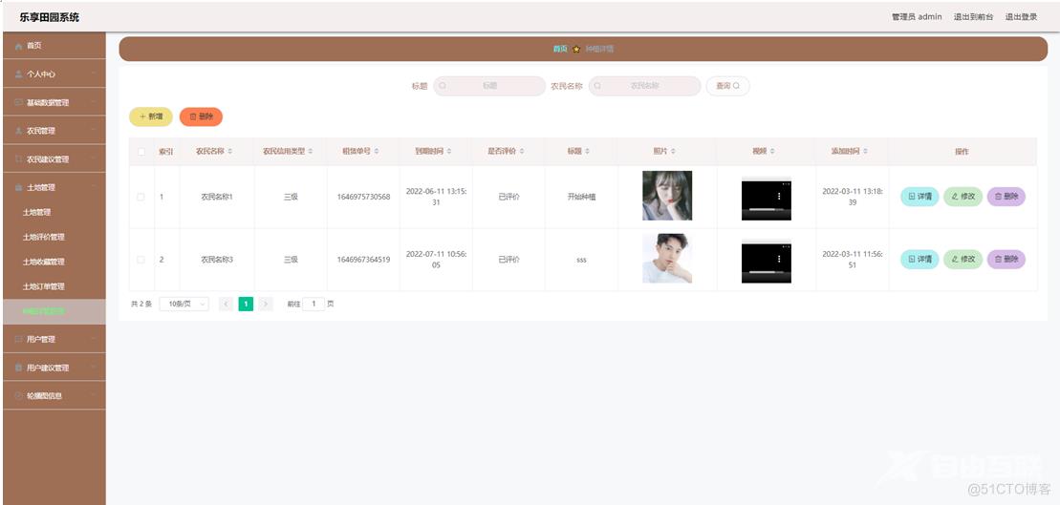
Task: Open 土地管理 submenu item
Action: (x=54, y=212)
